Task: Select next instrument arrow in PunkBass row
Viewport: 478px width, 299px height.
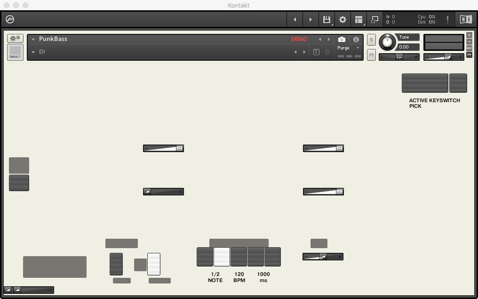Action: (x=328, y=40)
